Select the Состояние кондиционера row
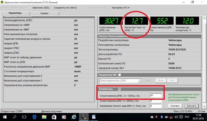This screenshot has width=207, height=121. (x=49, y=71)
